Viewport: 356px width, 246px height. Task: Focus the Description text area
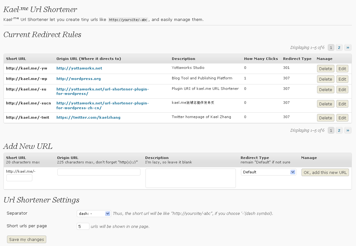pyautogui.click(x=191, y=178)
